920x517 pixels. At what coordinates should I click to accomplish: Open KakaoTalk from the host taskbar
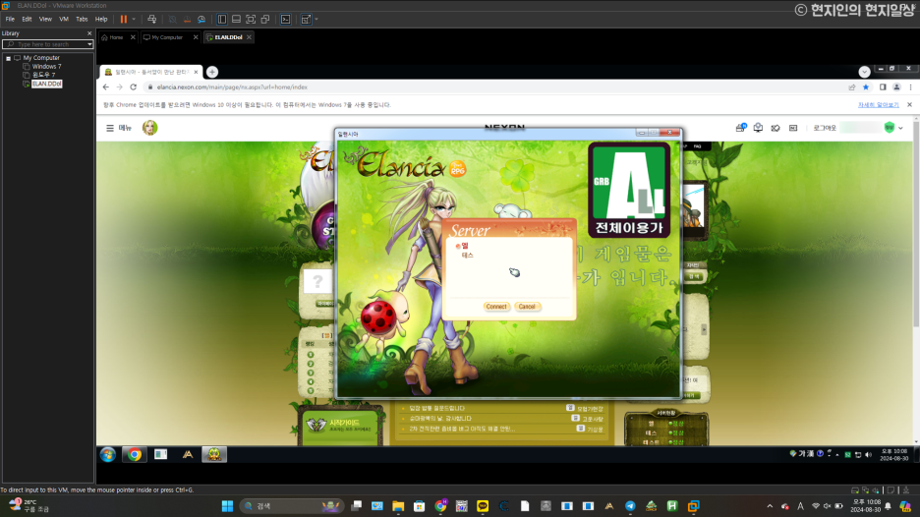(483, 506)
